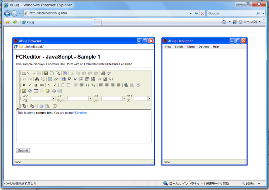Insert a form button element
Image resolution: width=269 pixels, height=190 pixels.
(99, 79)
